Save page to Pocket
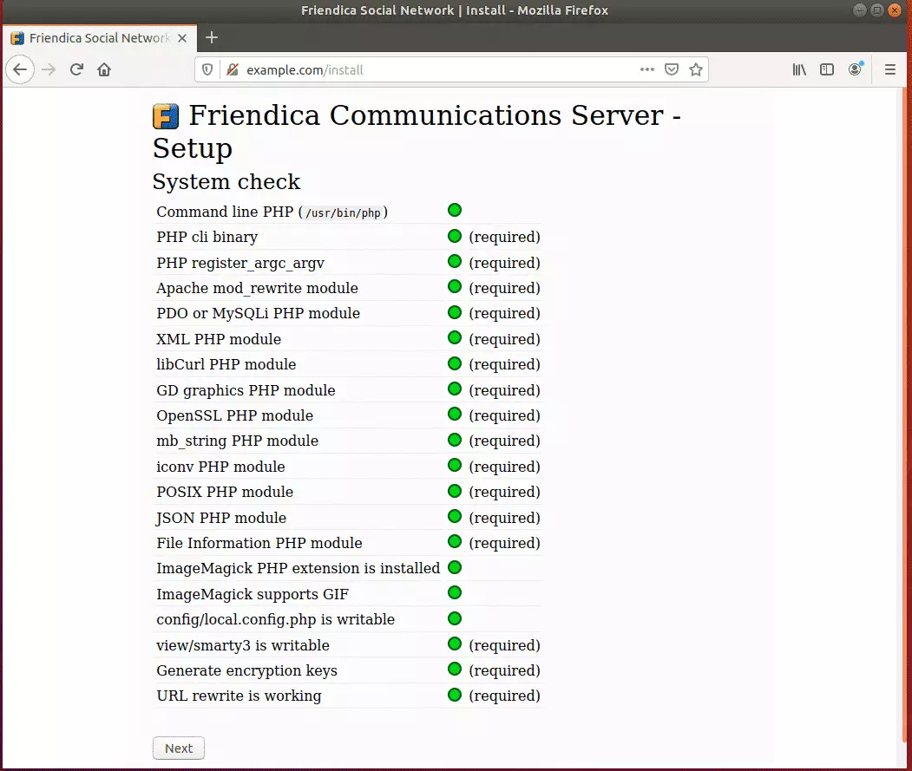The height and width of the screenshot is (771, 912). point(672,69)
